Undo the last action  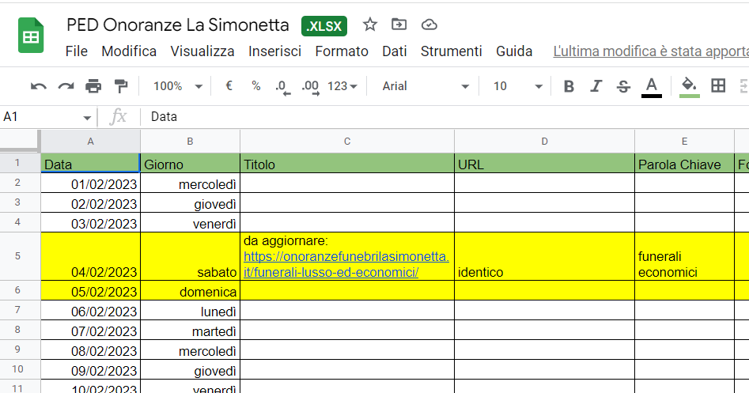coord(38,86)
